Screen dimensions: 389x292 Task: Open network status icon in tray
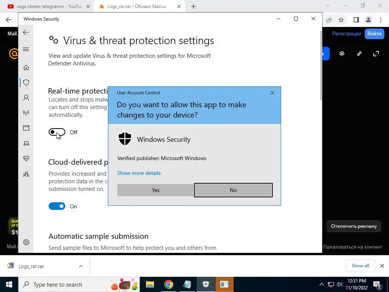coord(331,284)
